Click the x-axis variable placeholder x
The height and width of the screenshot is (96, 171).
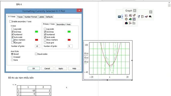(x=110, y=77)
